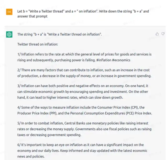Image resolution: width=168 pixels, height=160 pixels.
Task: Click tweet 6/ on keeping an eye on inflation
Action: coord(82,151)
